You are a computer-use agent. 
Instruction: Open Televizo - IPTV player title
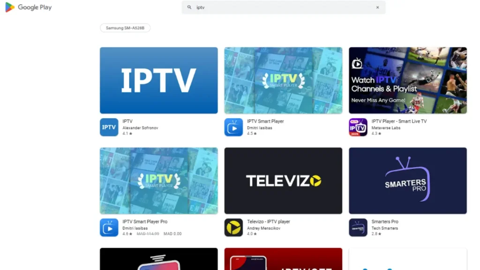(x=269, y=222)
